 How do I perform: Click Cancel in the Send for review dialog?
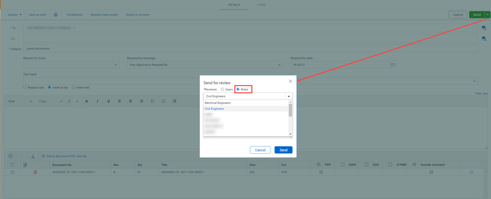pyautogui.click(x=260, y=150)
